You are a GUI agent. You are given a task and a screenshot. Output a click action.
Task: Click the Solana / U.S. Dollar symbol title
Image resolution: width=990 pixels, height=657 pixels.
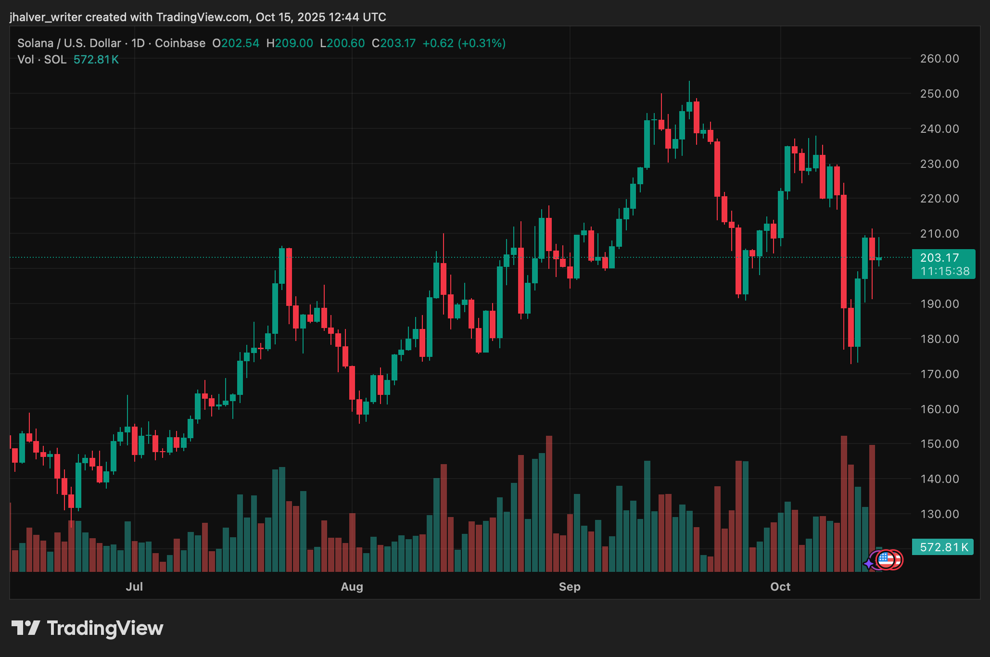[69, 43]
